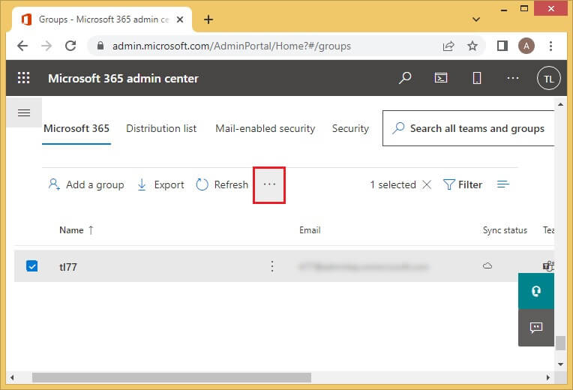This screenshot has height=390, width=573.
Task: Click Add a group button
Action: (86, 184)
